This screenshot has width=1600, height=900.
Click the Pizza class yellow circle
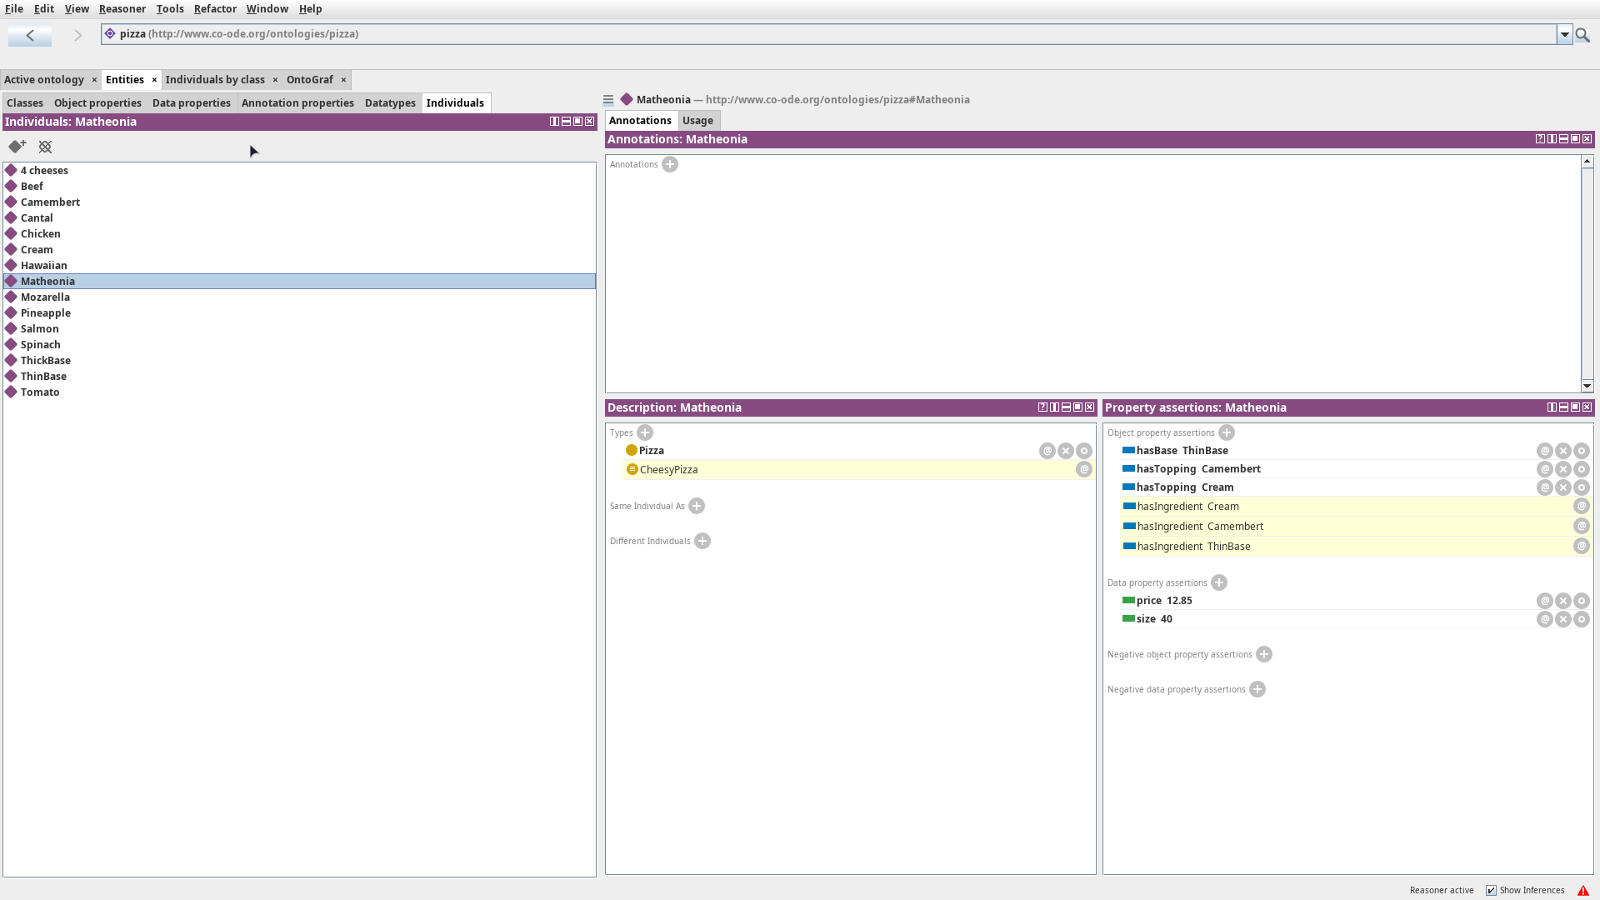[632, 451]
